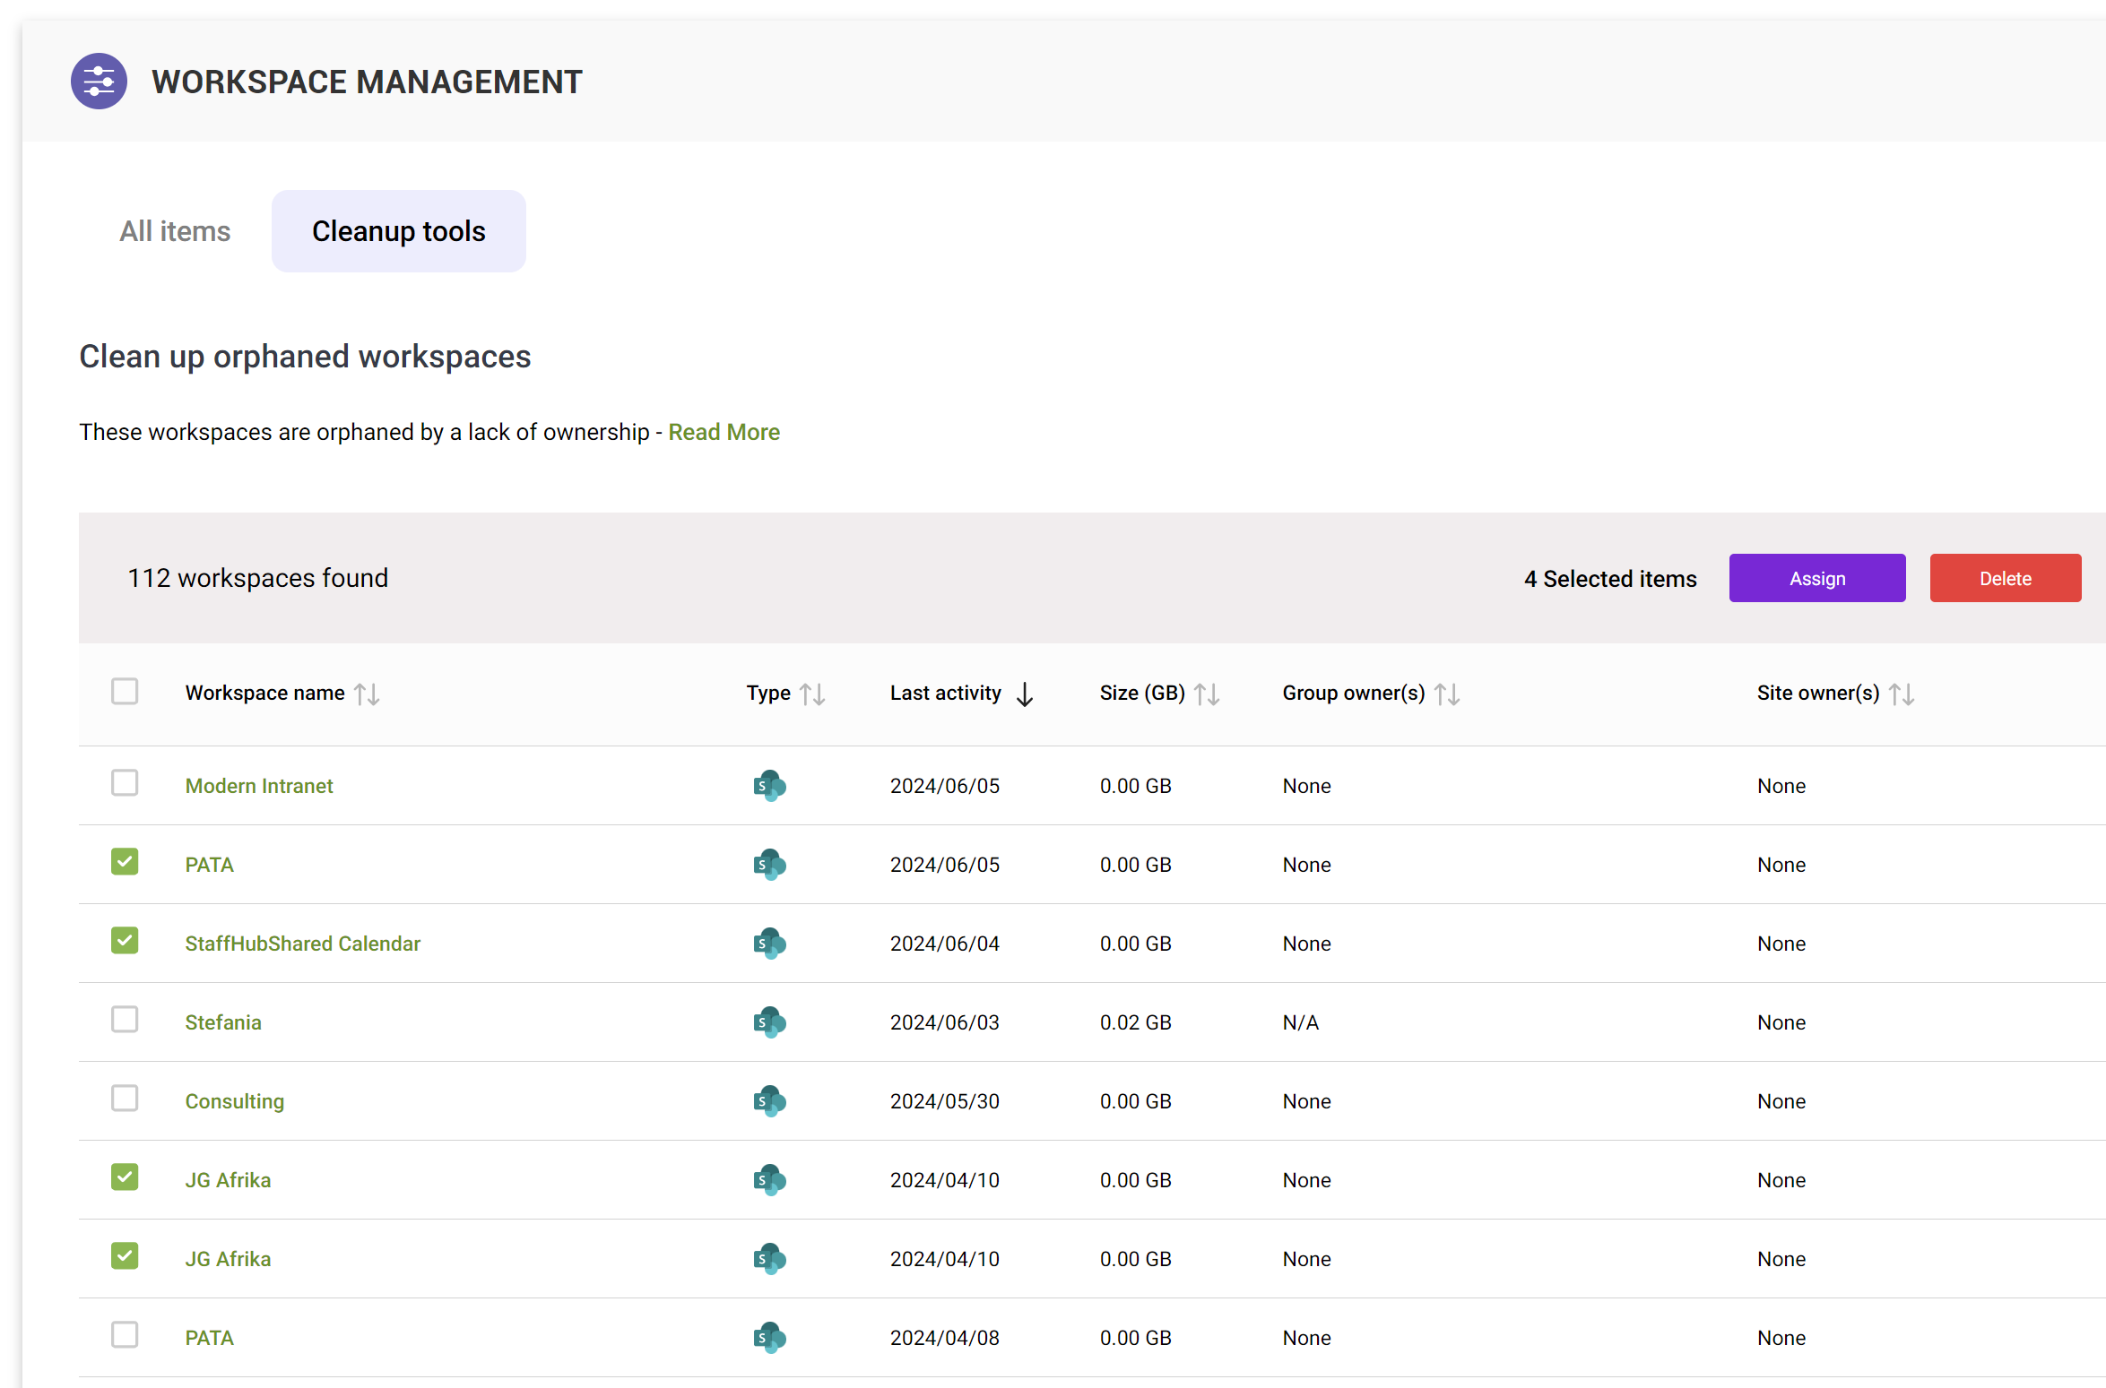Tick the select-all checkbox in the table header

(125, 692)
